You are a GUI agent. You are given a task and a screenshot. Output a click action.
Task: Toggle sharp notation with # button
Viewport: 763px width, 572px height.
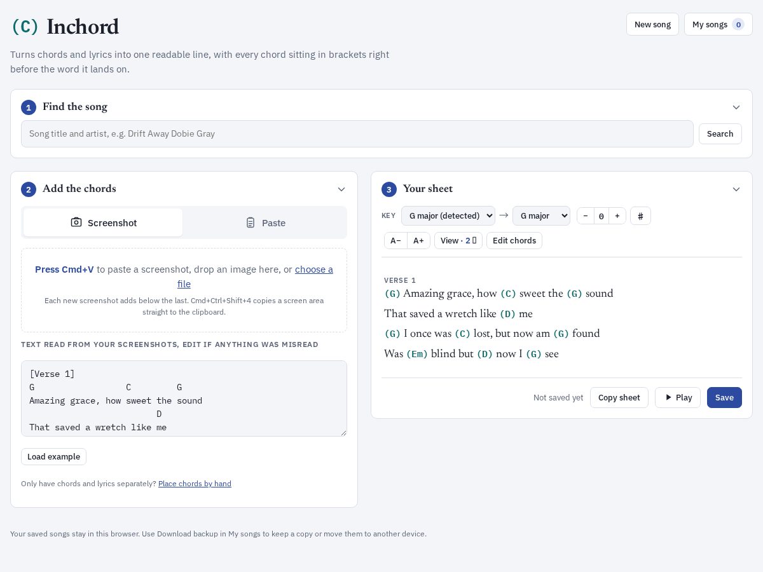640,216
